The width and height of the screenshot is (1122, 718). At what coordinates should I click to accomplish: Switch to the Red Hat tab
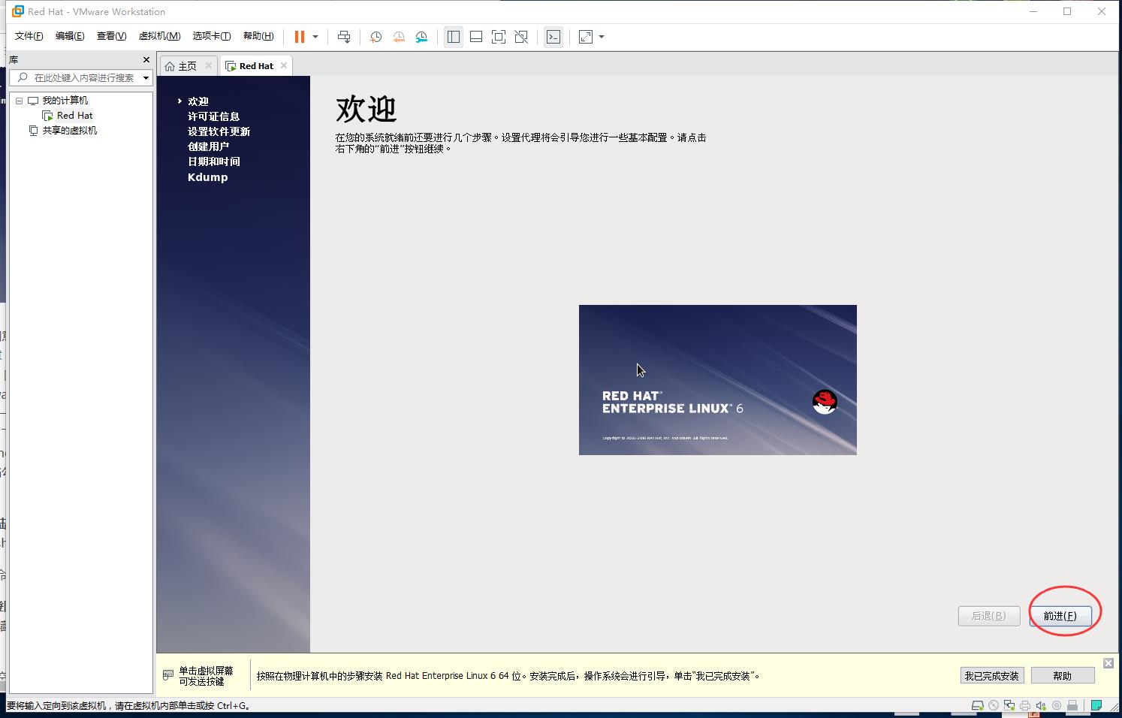pyautogui.click(x=256, y=66)
